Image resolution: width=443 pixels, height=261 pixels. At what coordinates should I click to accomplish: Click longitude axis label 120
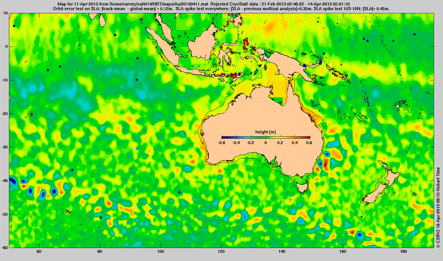click(222, 251)
